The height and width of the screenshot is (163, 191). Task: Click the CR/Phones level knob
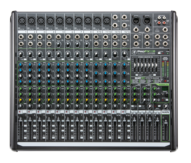click(x=166, y=106)
